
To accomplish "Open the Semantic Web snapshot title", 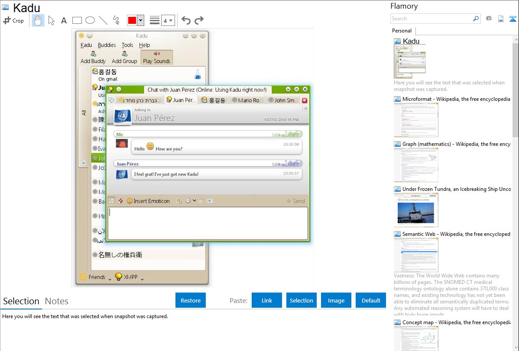I will click(456, 234).
